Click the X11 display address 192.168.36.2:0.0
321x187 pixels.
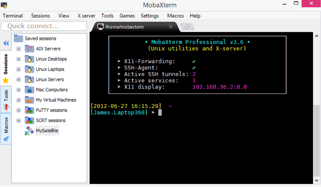point(220,87)
